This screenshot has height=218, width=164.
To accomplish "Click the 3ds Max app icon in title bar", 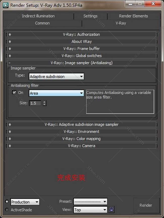I will click(6, 5).
